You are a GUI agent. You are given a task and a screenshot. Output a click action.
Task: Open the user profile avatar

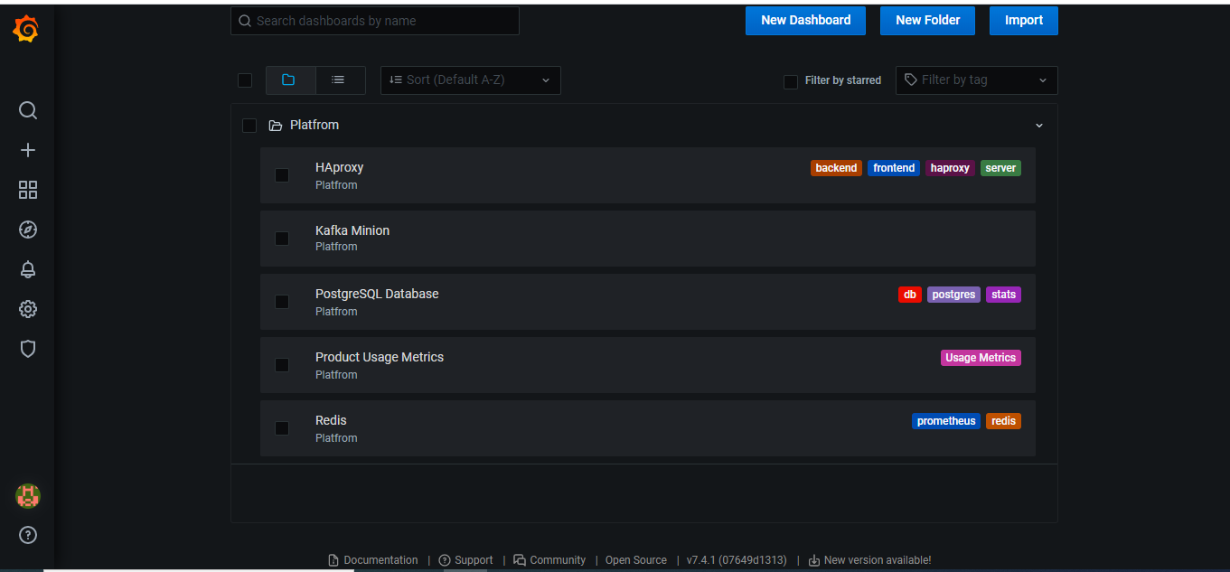click(28, 495)
